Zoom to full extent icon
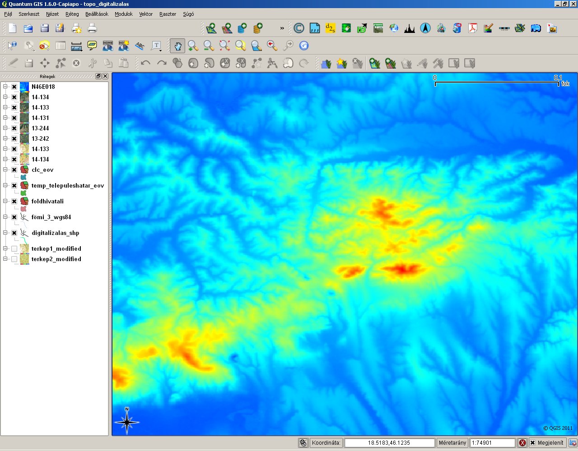Viewport: 578px width, 451px height. 224,46
